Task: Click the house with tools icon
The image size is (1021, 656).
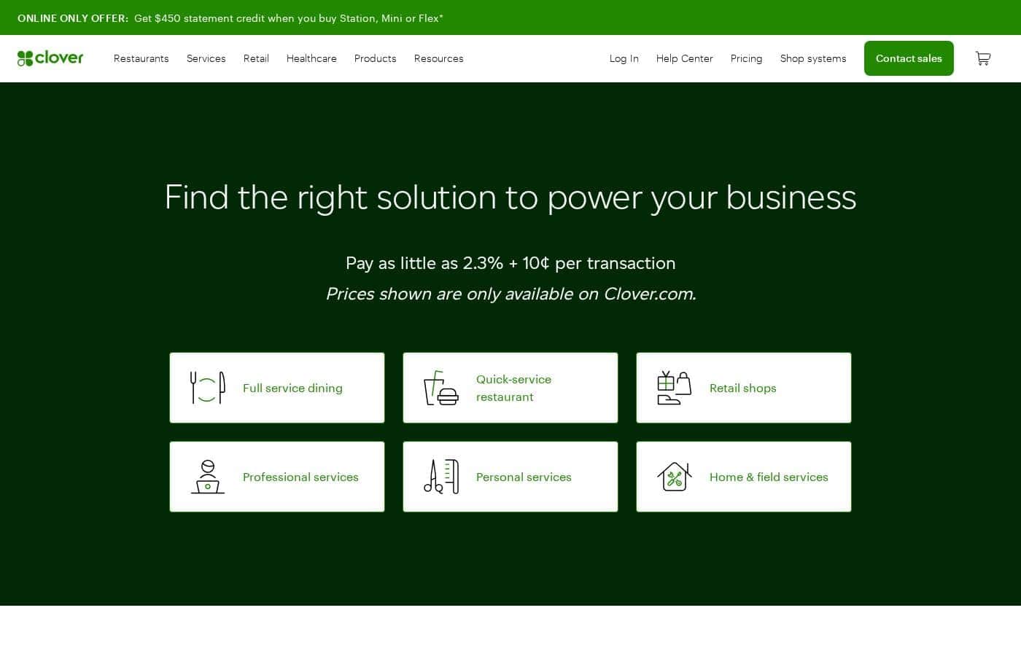Action: (x=675, y=477)
